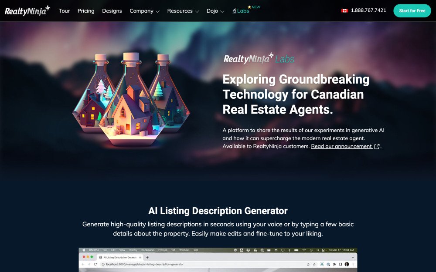Select Designs in the navigation bar

coord(112,11)
